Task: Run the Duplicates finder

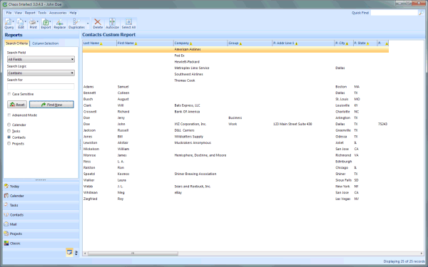Action: pos(76,23)
